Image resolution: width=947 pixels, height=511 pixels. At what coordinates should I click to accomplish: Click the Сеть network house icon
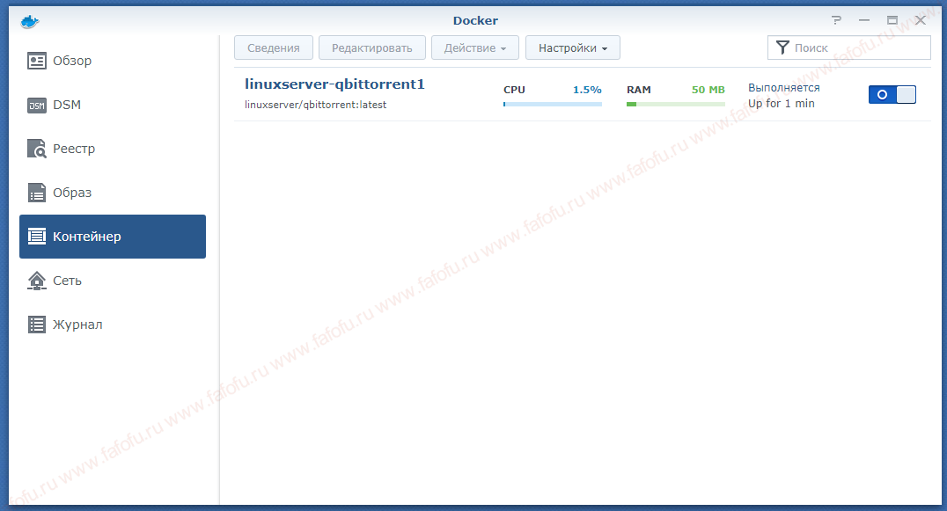37,281
